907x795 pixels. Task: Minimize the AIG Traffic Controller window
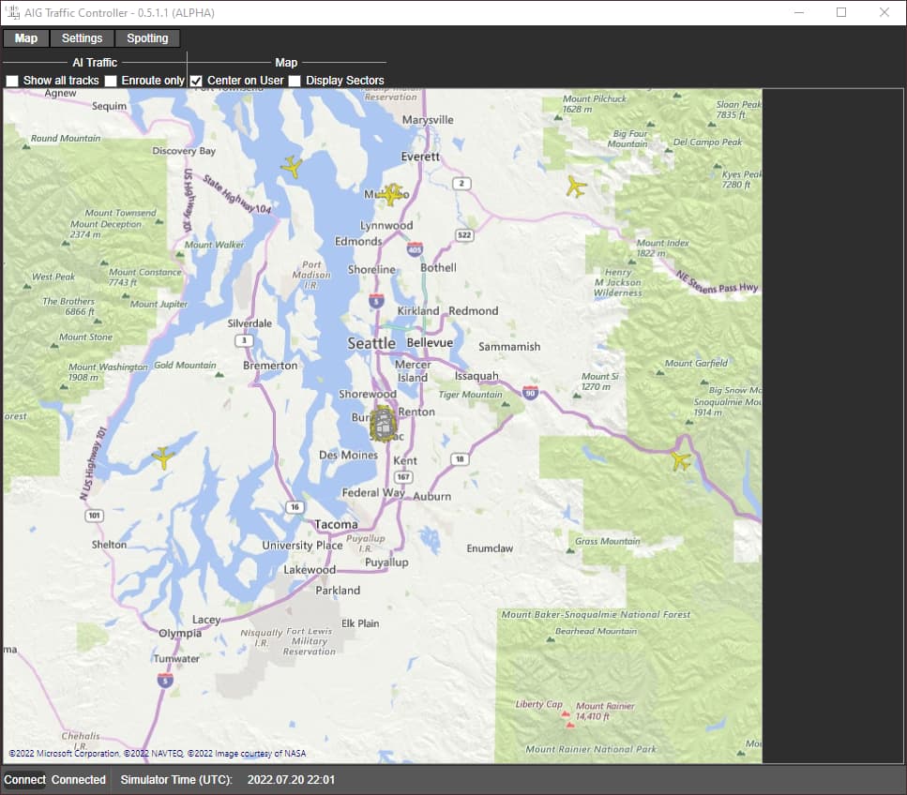click(x=799, y=12)
